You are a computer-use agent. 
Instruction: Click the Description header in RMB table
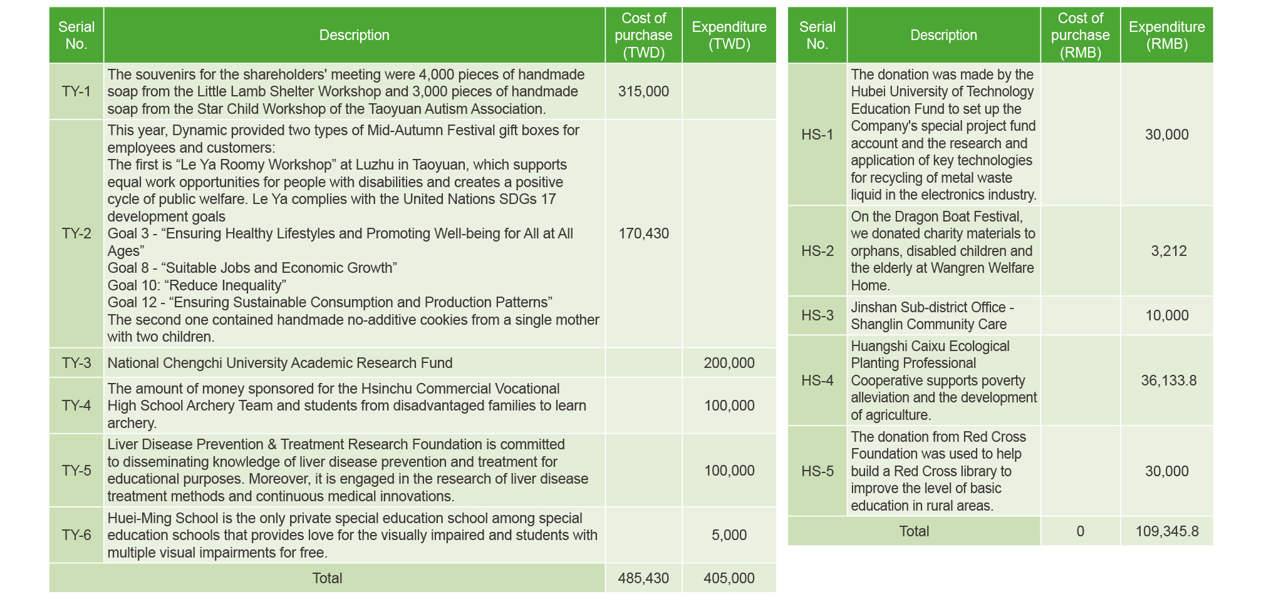pos(943,35)
